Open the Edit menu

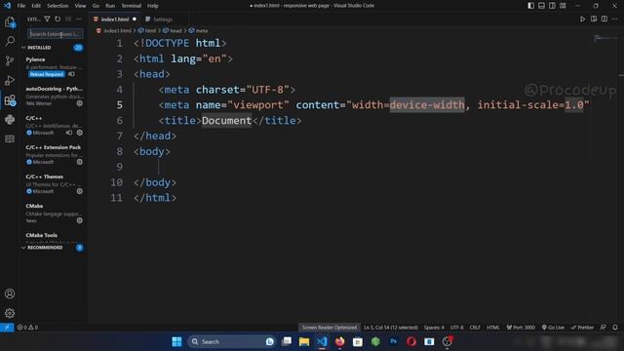coord(36,6)
